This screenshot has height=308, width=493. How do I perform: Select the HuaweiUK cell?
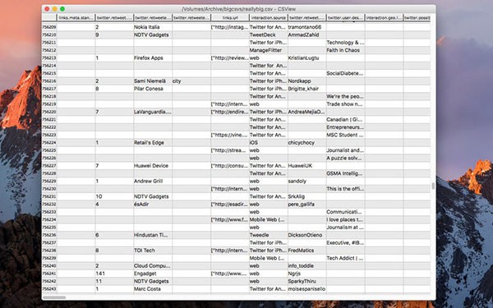click(306, 166)
